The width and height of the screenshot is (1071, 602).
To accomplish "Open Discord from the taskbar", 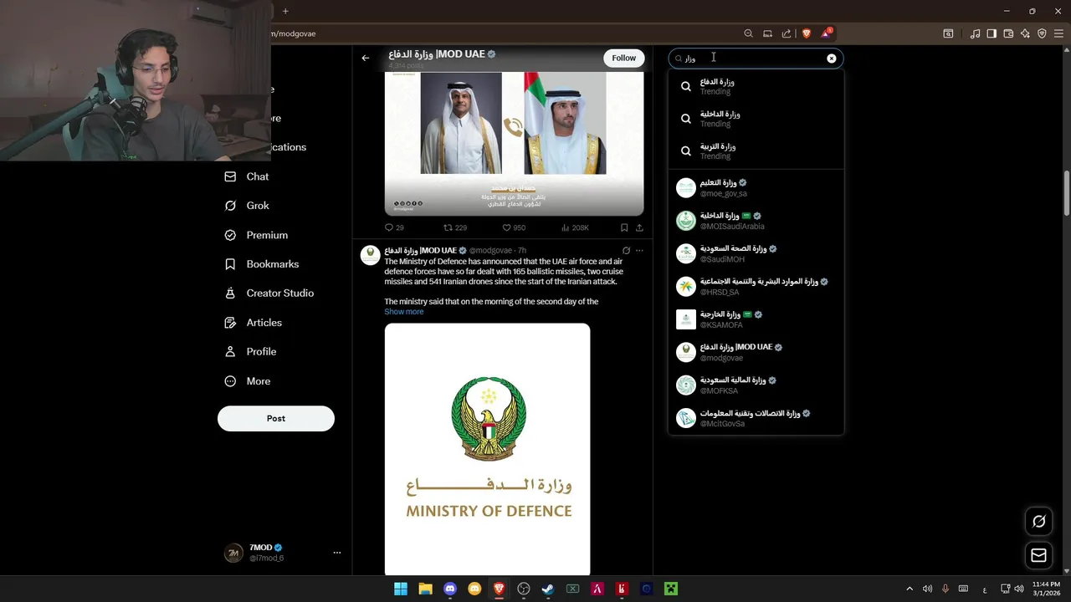I will click(450, 589).
